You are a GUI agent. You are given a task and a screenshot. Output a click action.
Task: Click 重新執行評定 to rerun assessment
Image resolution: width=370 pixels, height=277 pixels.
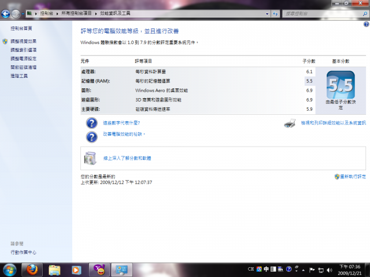tap(353, 177)
